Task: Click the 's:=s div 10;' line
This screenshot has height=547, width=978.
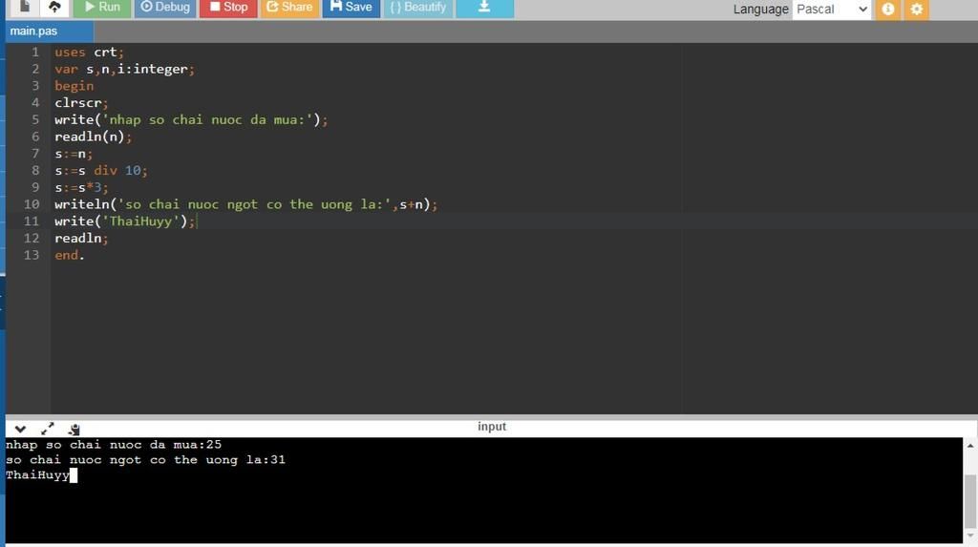Action: click(101, 170)
